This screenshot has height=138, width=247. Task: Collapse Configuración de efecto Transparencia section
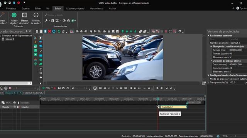(x=208, y=75)
